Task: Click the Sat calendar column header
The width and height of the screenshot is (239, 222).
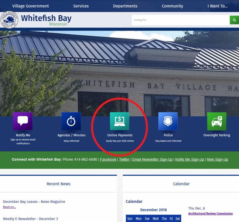Action: click(x=178, y=218)
